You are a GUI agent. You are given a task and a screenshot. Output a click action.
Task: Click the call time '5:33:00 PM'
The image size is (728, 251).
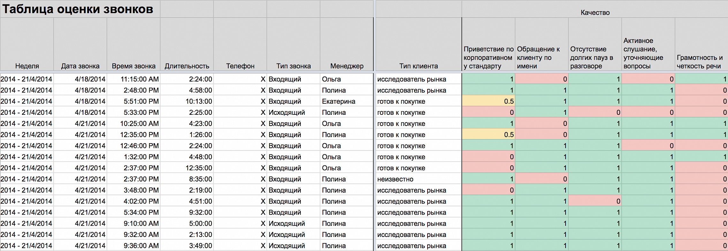point(133,112)
